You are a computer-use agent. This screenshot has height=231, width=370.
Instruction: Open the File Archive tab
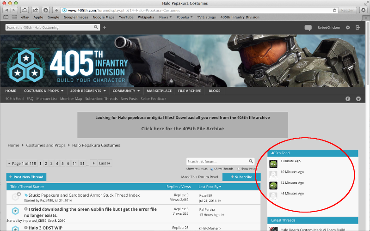(x=190, y=91)
